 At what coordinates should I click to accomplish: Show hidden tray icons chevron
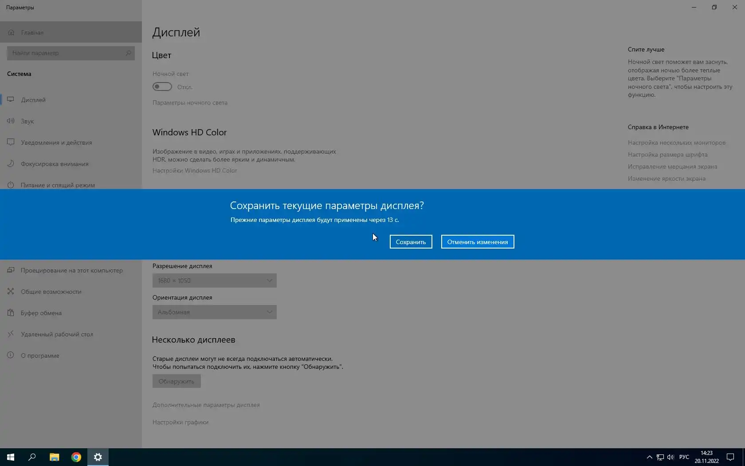[x=650, y=457]
